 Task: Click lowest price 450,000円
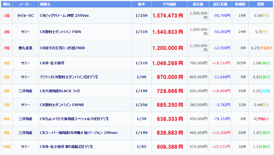coord(199,119)
